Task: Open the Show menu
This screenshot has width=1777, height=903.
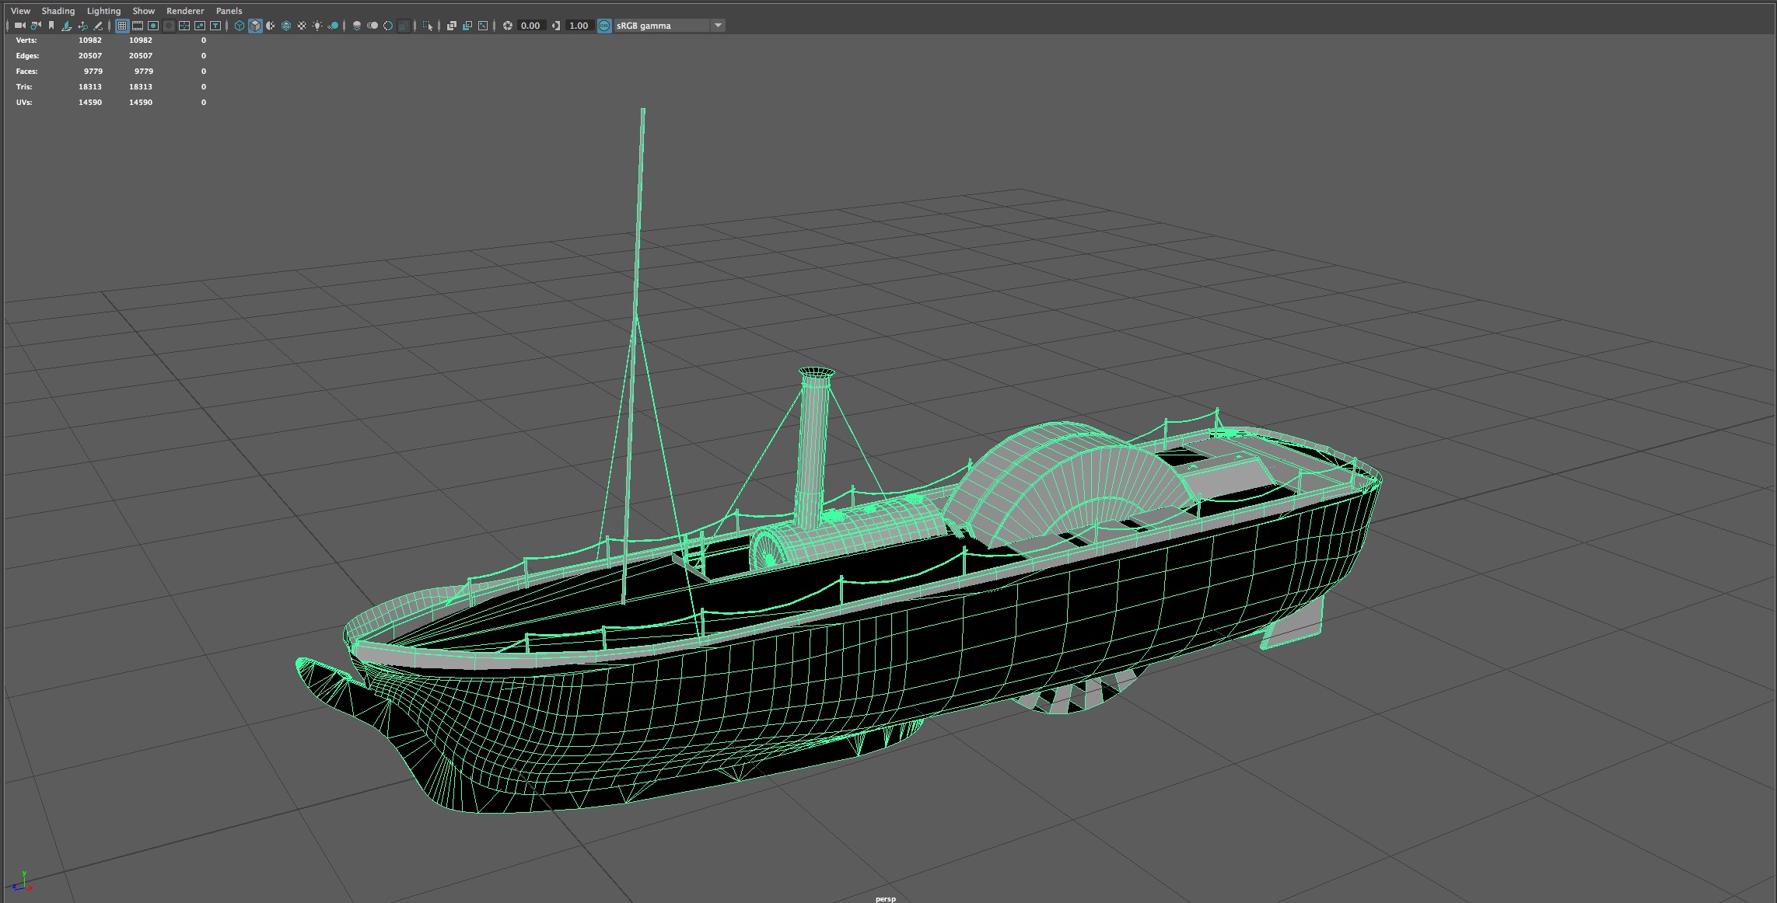Action: pos(144,11)
